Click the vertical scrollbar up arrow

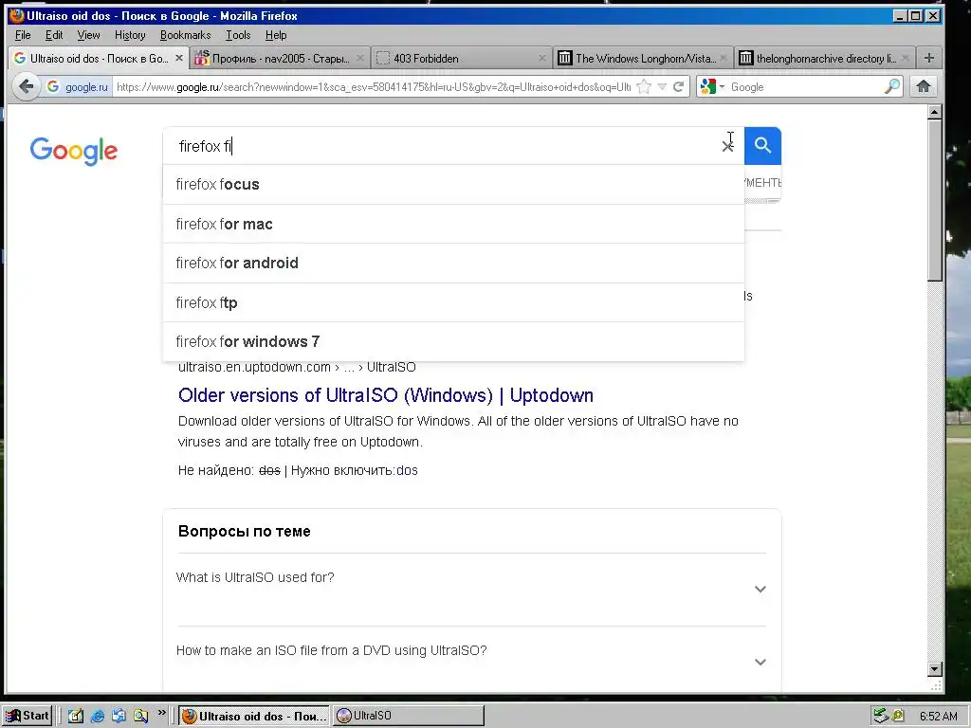(935, 112)
